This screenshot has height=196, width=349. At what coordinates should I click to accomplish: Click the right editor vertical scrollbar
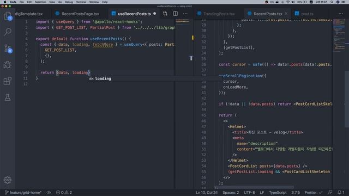coord(347,99)
